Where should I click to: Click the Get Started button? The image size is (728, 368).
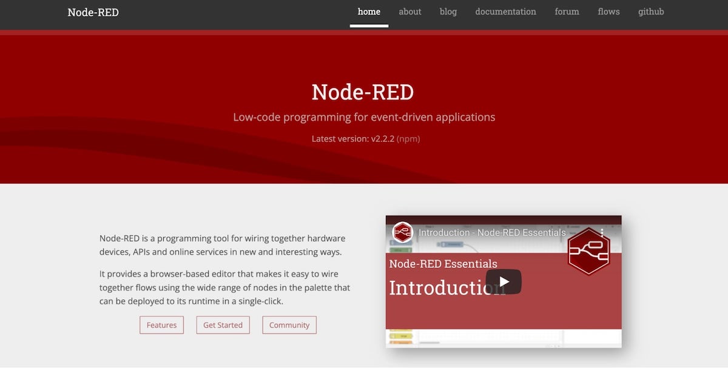click(x=223, y=325)
